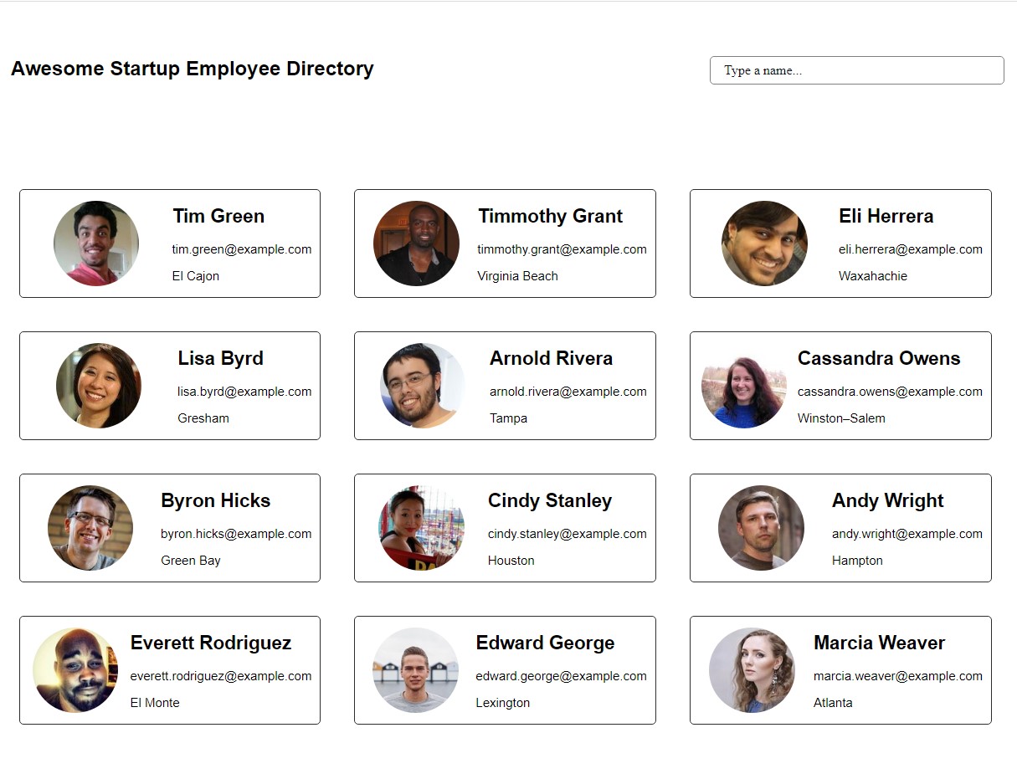1017x779 pixels.
Task: Click Marcia Weaver's email address
Action: point(897,676)
